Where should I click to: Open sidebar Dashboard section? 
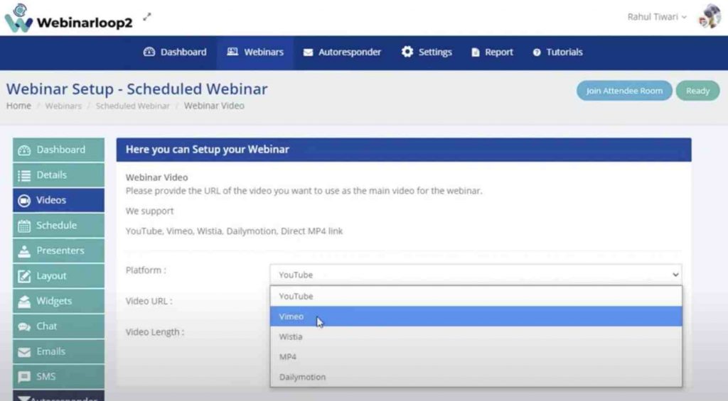pyautogui.click(x=58, y=150)
